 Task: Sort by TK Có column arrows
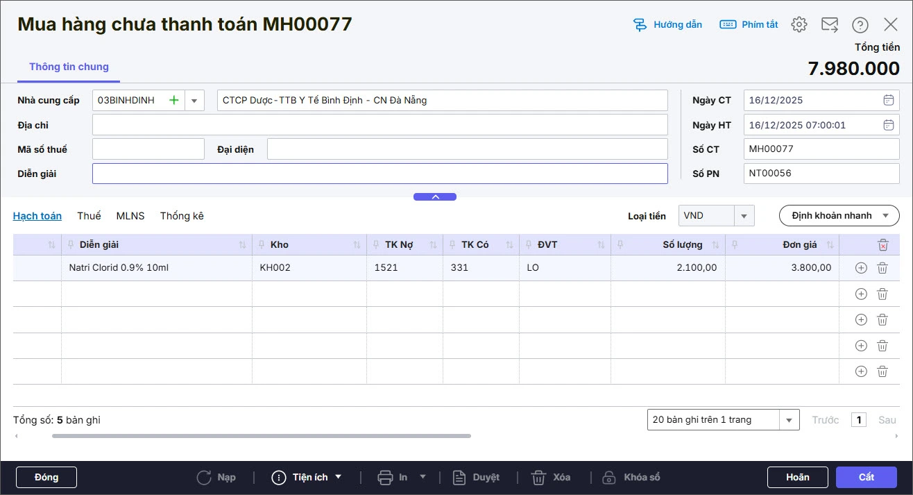[509, 245]
